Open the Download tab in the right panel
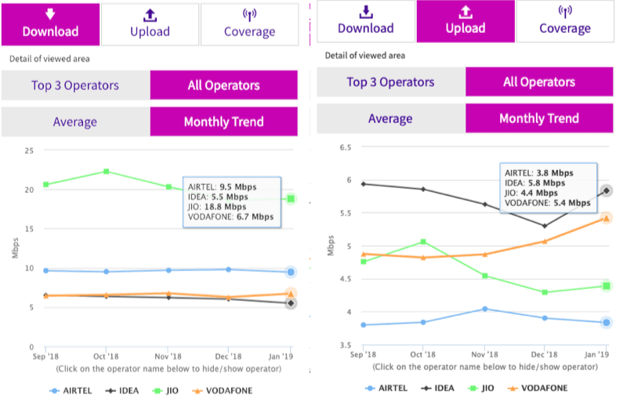The image size is (627, 413). pyautogui.click(x=366, y=21)
